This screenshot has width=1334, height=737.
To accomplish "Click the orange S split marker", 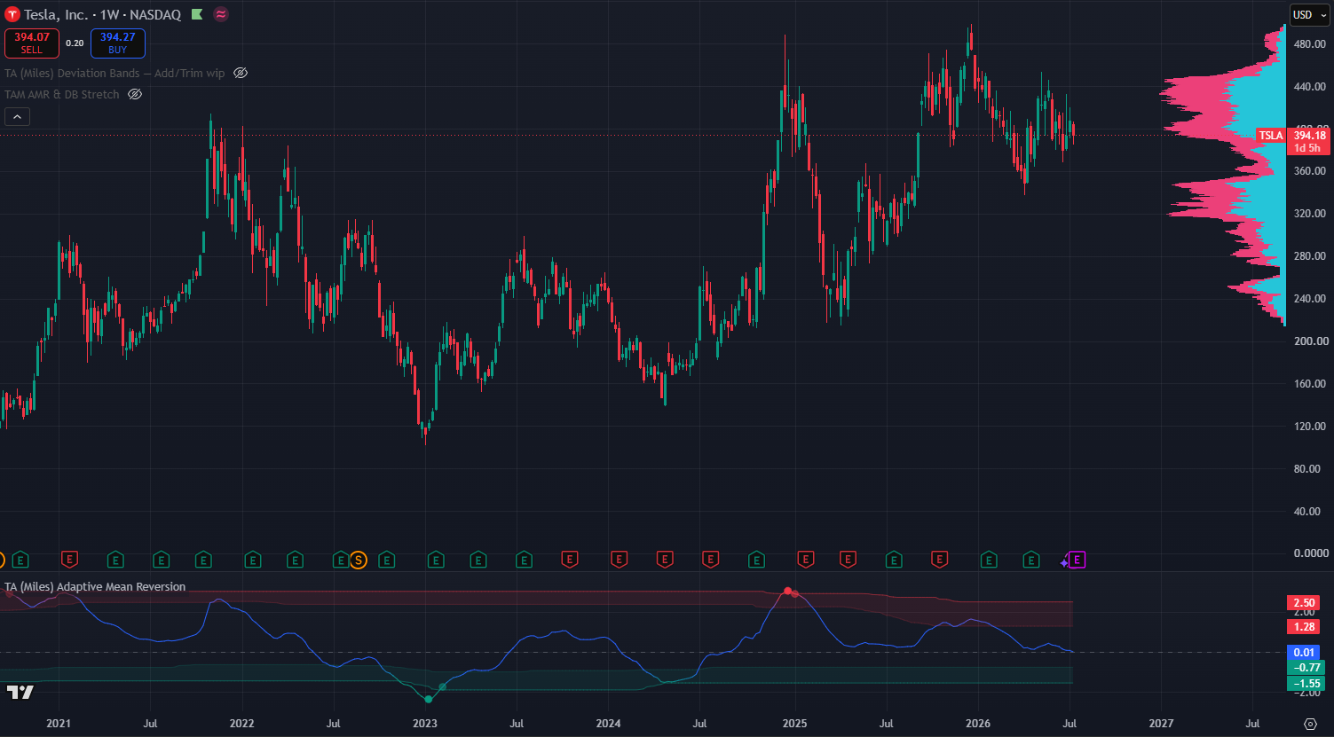I will (358, 560).
